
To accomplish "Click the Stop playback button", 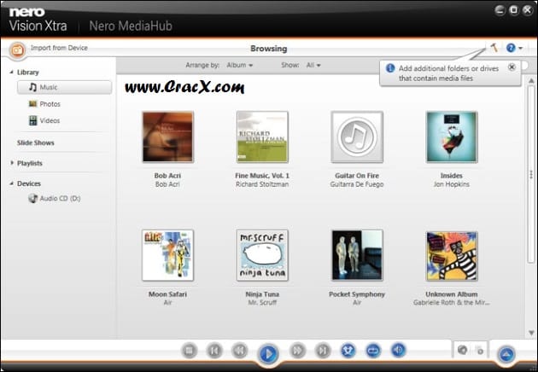I will click(190, 351).
